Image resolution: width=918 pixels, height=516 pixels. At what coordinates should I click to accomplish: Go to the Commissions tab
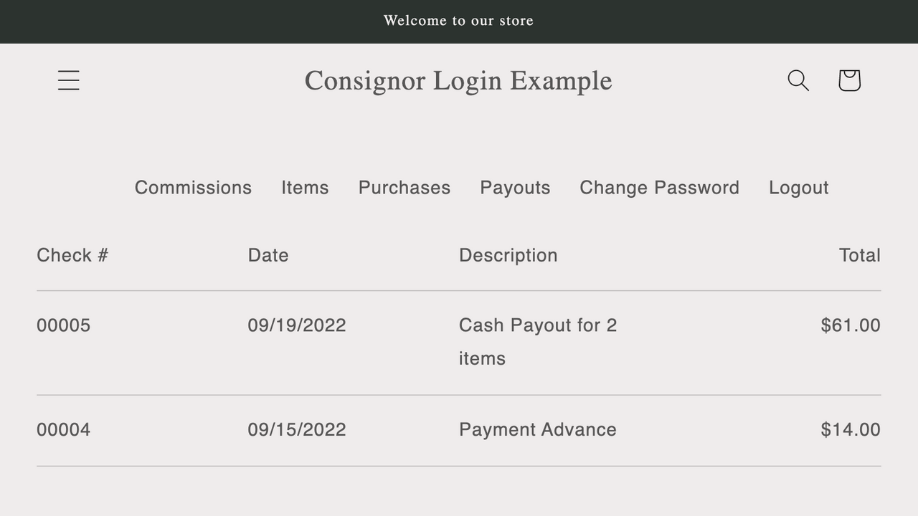[x=193, y=188]
